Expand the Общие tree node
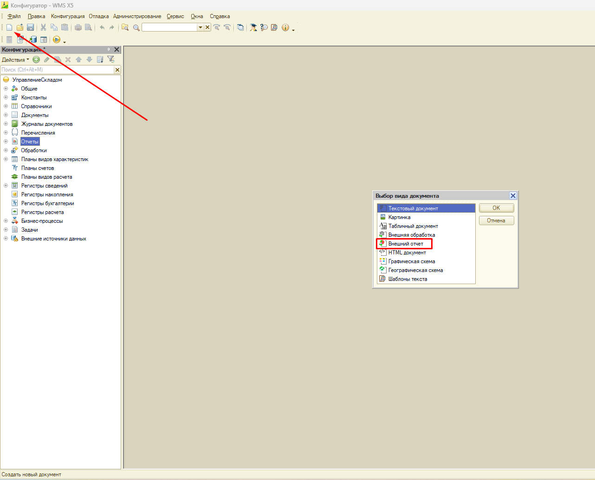This screenshot has width=595, height=480. coord(6,89)
